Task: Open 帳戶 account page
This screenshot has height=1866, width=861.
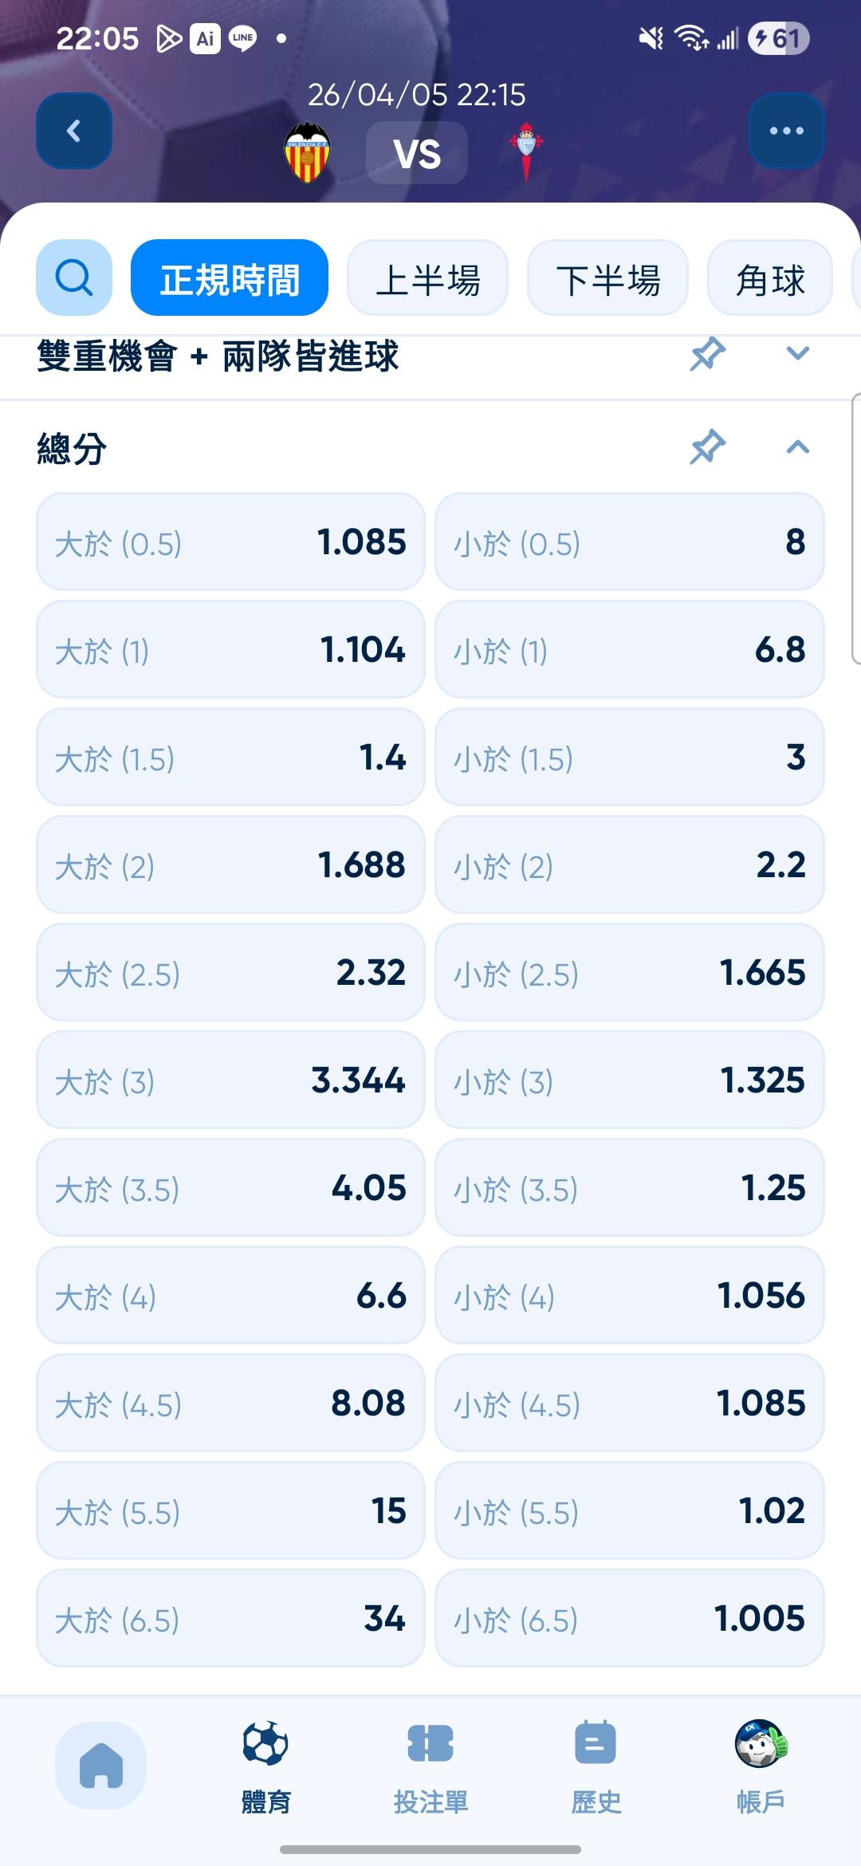Action: [761, 1766]
